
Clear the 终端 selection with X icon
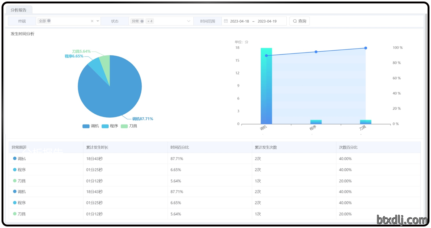[92, 21]
